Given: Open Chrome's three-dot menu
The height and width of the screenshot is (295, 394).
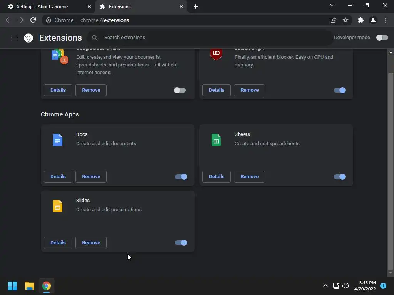Looking at the screenshot, I should click(386, 20).
